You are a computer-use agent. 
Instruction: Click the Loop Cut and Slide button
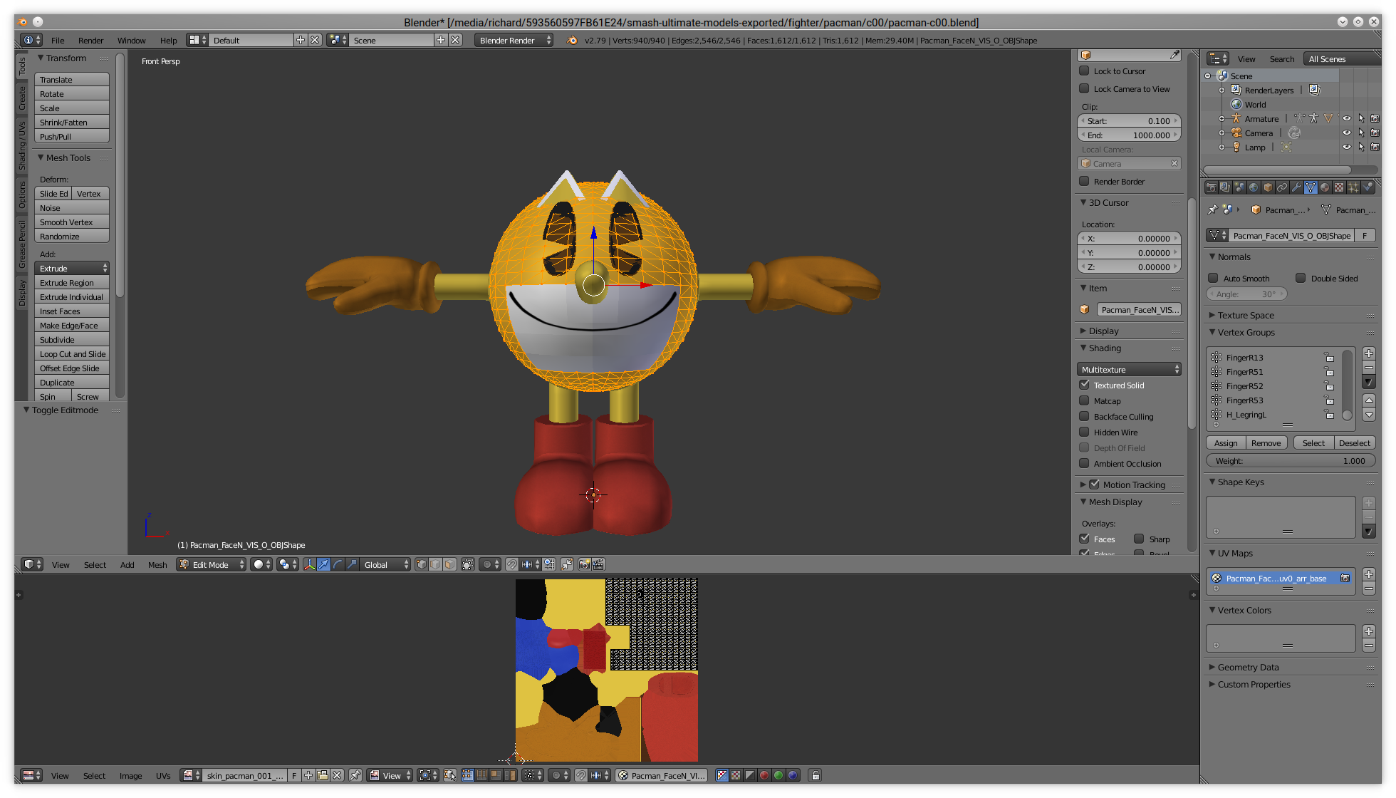pos(72,353)
